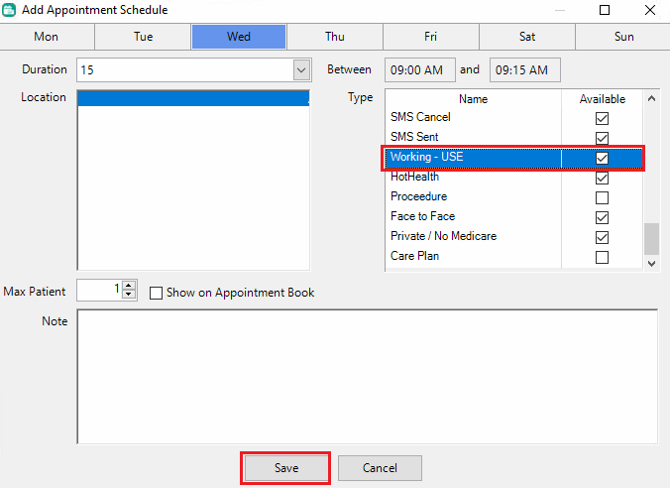The height and width of the screenshot is (488, 670).
Task: Enable the Proceedure Available checkbox
Action: click(x=602, y=197)
